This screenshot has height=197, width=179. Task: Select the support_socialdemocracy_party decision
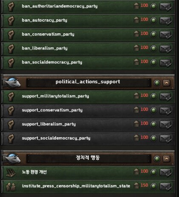[x=88, y=139]
